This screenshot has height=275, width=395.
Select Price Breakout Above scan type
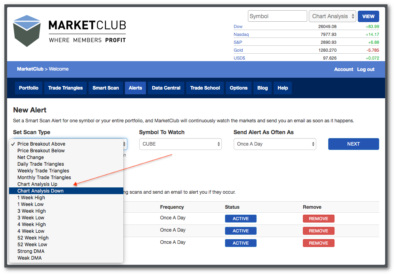pyautogui.click(x=66, y=144)
